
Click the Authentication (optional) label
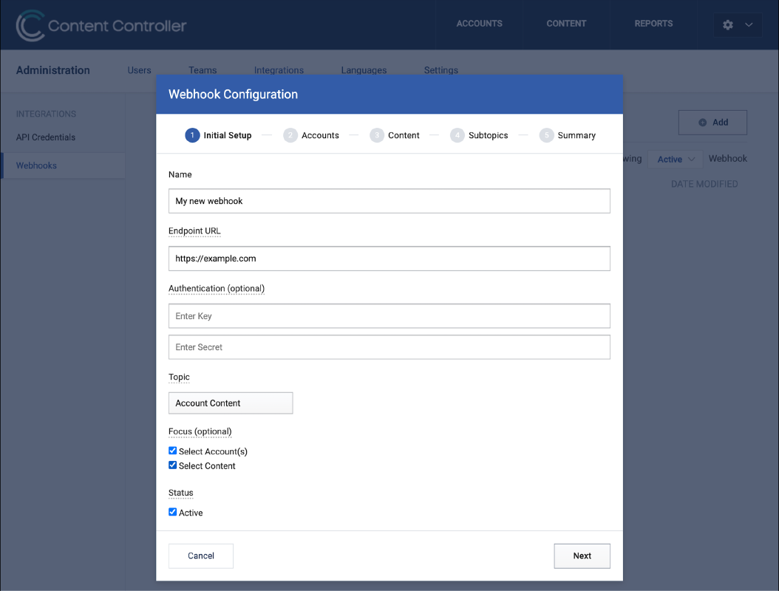click(216, 289)
